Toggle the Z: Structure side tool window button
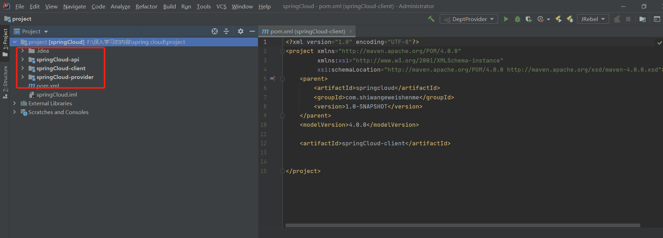 (5, 82)
